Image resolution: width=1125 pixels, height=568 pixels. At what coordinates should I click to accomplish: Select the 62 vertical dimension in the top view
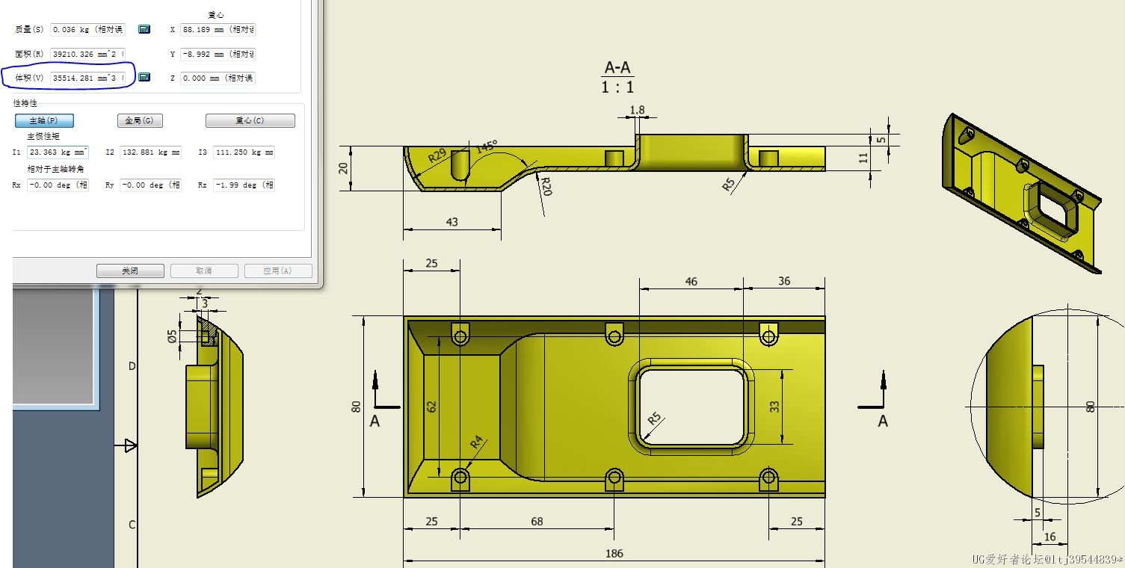[x=432, y=407]
